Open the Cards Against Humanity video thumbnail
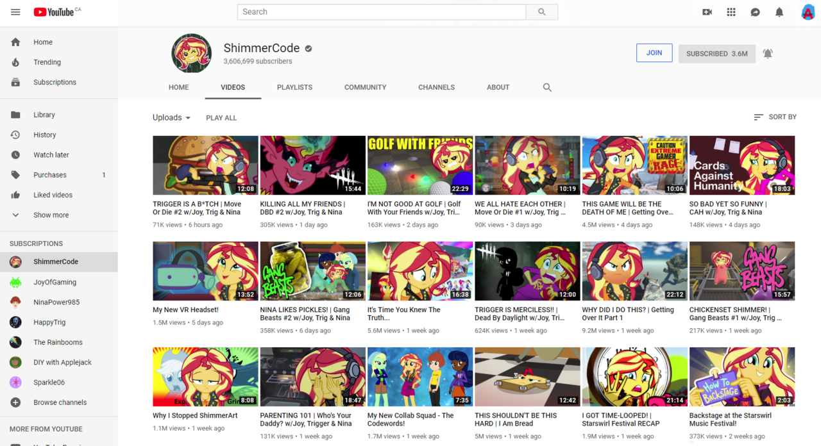The width and height of the screenshot is (821, 446). coord(742,165)
